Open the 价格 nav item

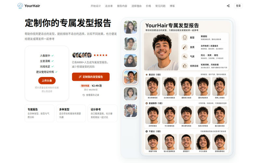click(149, 6)
